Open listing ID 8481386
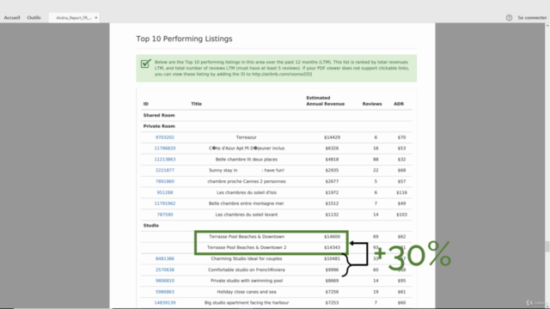 (165, 258)
